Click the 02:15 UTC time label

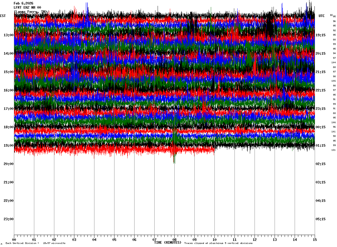click(x=321, y=164)
